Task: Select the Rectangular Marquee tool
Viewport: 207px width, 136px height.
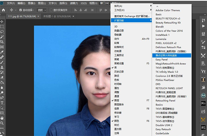Action: pyautogui.click(x=2, y=27)
